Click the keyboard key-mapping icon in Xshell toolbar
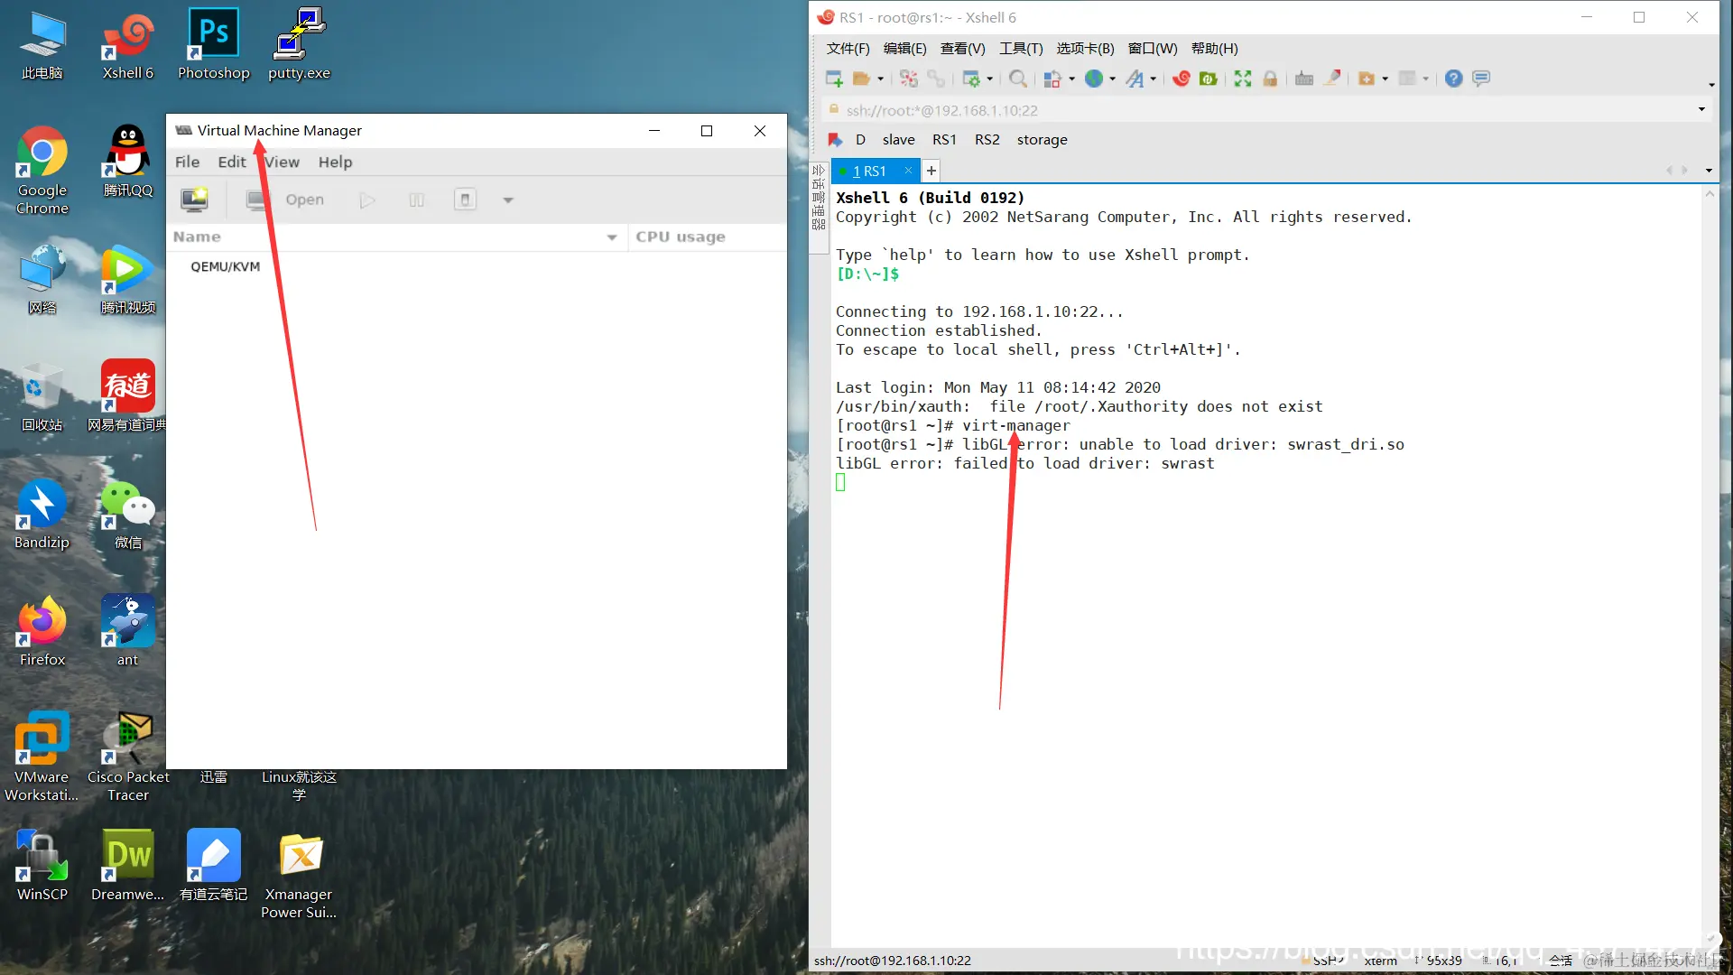This screenshot has width=1733, height=975. [x=1304, y=79]
